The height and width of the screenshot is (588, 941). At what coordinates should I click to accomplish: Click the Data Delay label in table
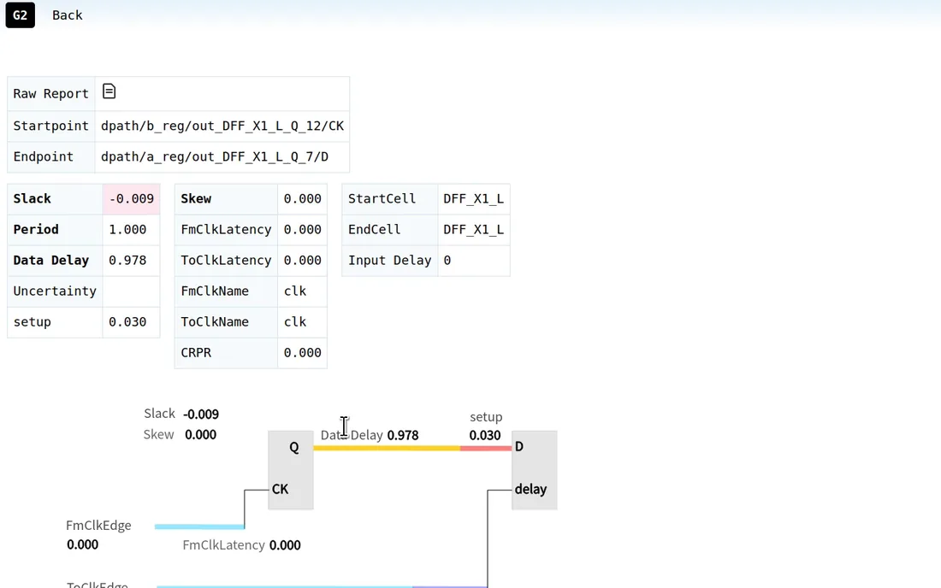click(55, 260)
